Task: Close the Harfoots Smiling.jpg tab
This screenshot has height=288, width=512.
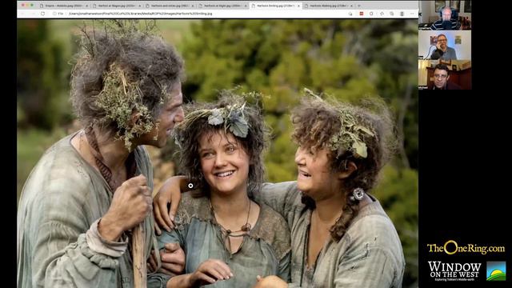Action: 298,6
